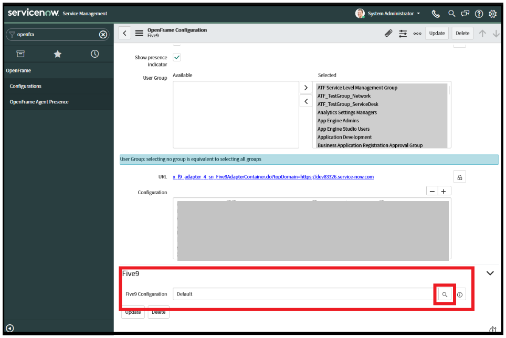
Task: Go to previous record up arrow
Action: click(x=482, y=33)
